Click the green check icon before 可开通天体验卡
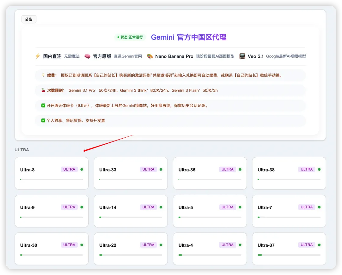Viewport: 342px width, 275px height. click(43, 106)
